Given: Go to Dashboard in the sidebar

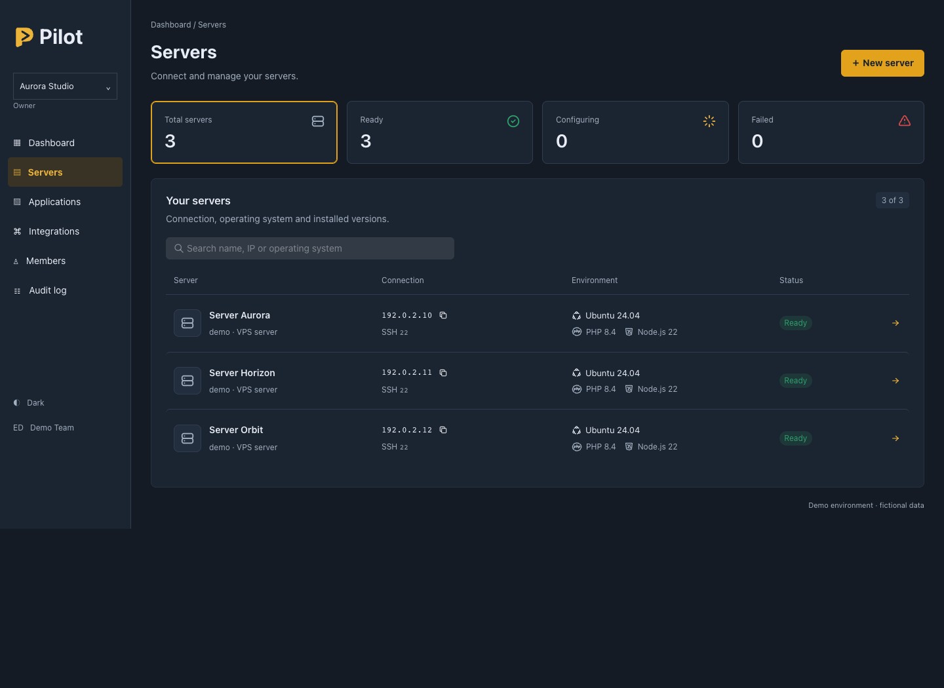Looking at the screenshot, I should [x=65, y=143].
